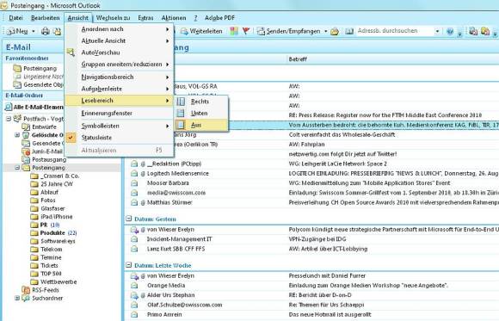Open the Datei menu
Screen dimensions: 499x321
pos(15,18)
